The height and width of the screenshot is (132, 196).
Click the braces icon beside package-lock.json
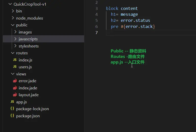click(12, 109)
